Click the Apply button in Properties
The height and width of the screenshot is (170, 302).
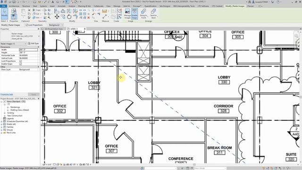tap(34, 94)
